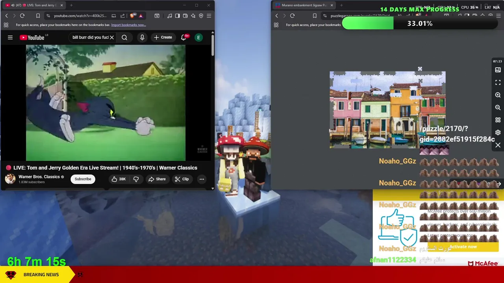Open YouTube notifications bell
Screen dimensions: 504x283
183,37
